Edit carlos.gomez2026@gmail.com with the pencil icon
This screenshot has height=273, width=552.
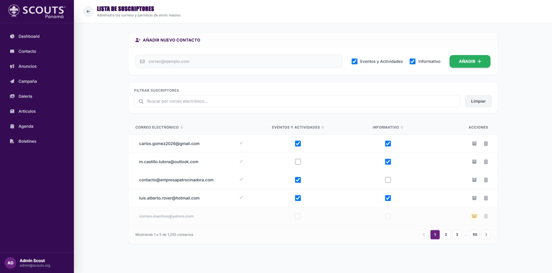coord(241,143)
